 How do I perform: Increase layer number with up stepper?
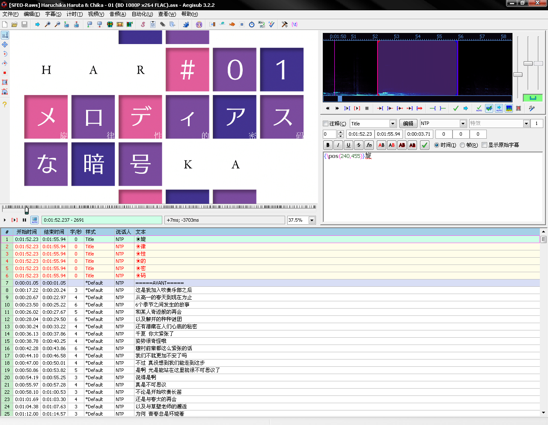[340, 132]
